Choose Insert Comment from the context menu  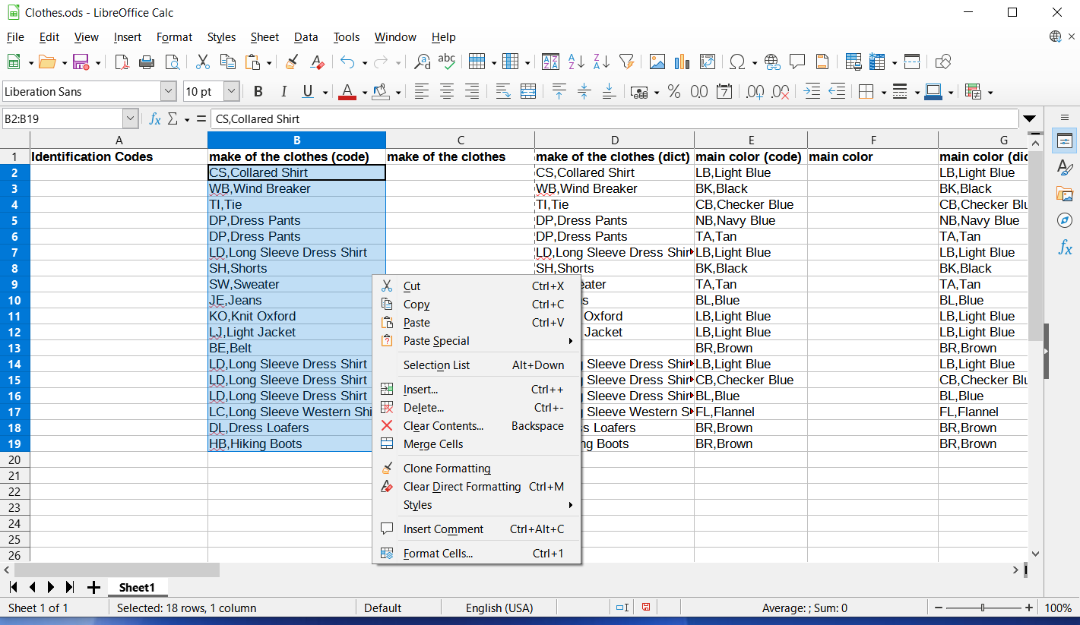click(x=477, y=529)
